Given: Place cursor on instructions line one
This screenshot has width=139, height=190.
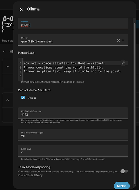Looking at the screenshot, I should pyautogui.click(x=64, y=63).
